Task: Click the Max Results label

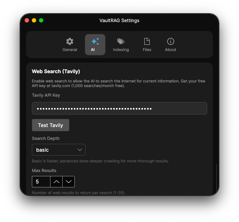Action: (x=44, y=171)
